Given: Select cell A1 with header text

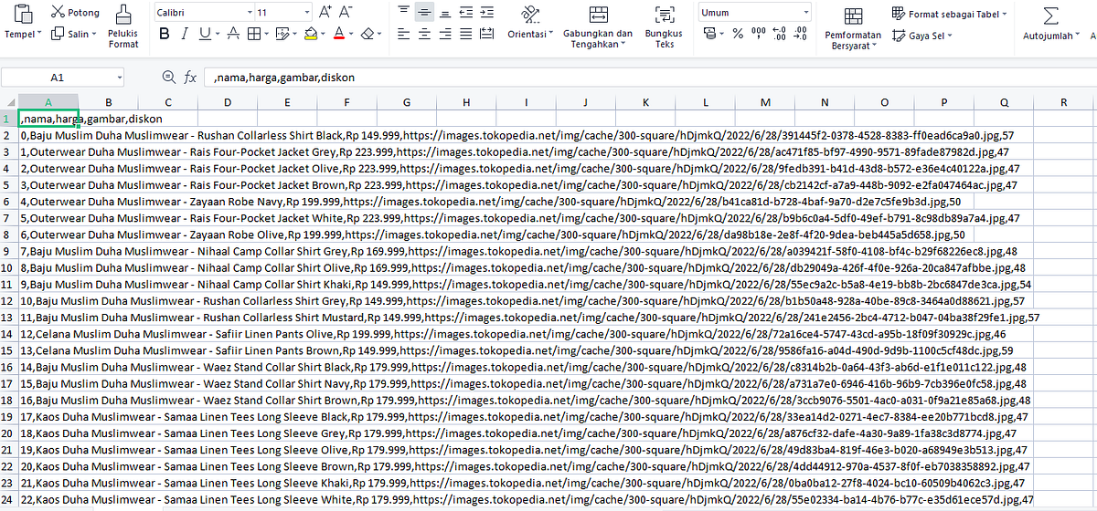Looking at the screenshot, I should pos(48,119).
